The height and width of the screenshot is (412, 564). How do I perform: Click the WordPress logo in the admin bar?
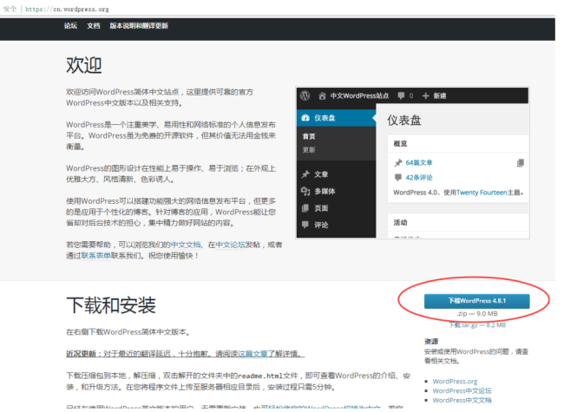click(x=304, y=95)
